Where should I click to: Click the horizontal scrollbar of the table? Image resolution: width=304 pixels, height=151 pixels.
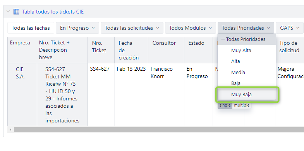click(159, 129)
